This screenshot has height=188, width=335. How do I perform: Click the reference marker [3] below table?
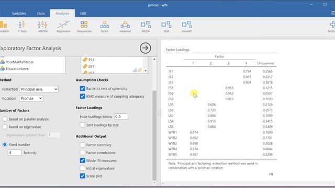[x=271, y=174]
